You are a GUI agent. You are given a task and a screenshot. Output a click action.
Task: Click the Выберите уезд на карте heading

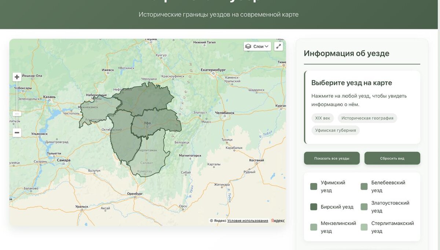tap(352, 83)
